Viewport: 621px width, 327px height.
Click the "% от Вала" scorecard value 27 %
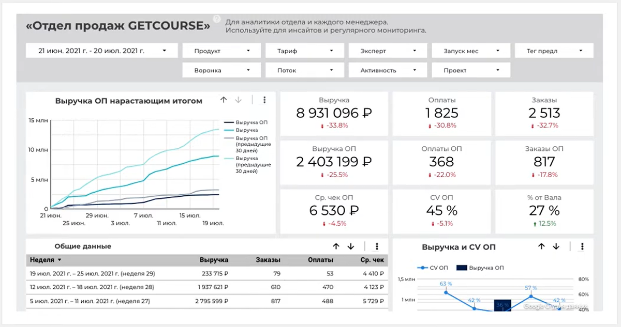[x=544, y=211]
